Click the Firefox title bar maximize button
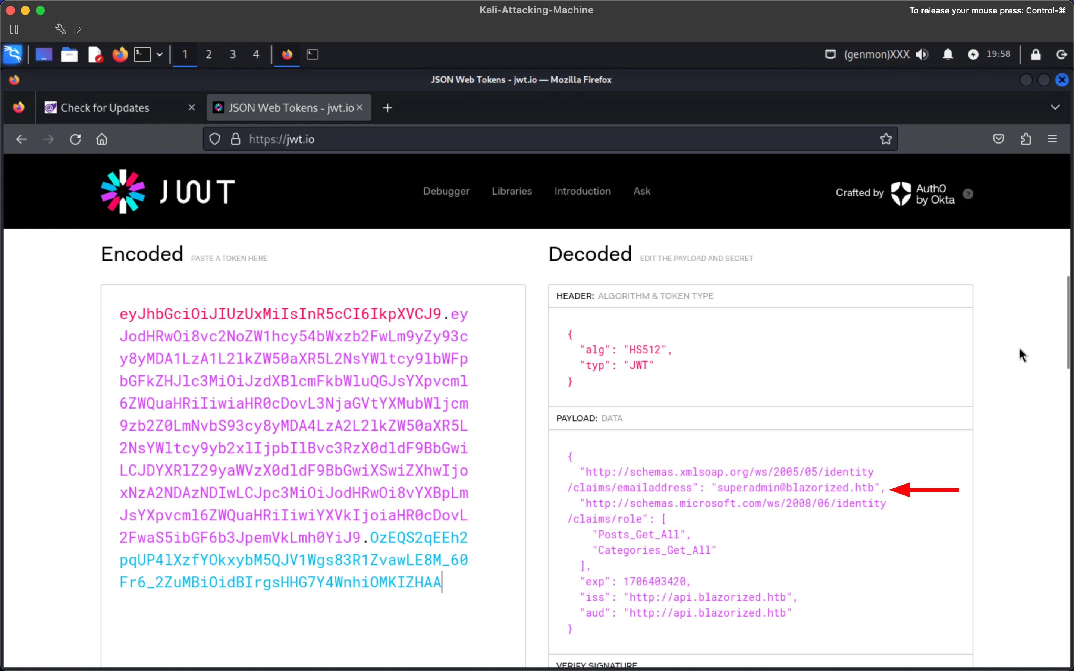The width and height of the screenshot is (1074, 671). (x=1044, y=80)
